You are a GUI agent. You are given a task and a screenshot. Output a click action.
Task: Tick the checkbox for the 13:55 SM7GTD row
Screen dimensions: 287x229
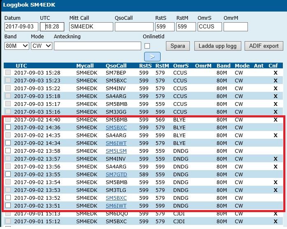tap(8, 175)
